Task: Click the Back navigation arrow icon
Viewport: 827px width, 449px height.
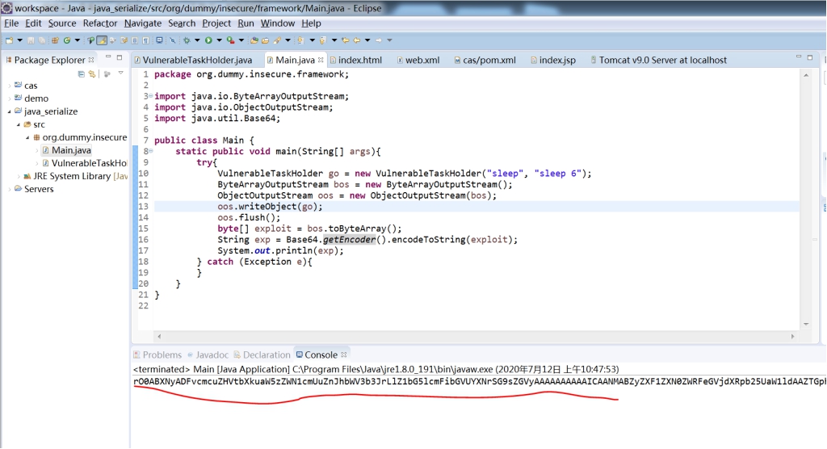Action: pos(356,40)
